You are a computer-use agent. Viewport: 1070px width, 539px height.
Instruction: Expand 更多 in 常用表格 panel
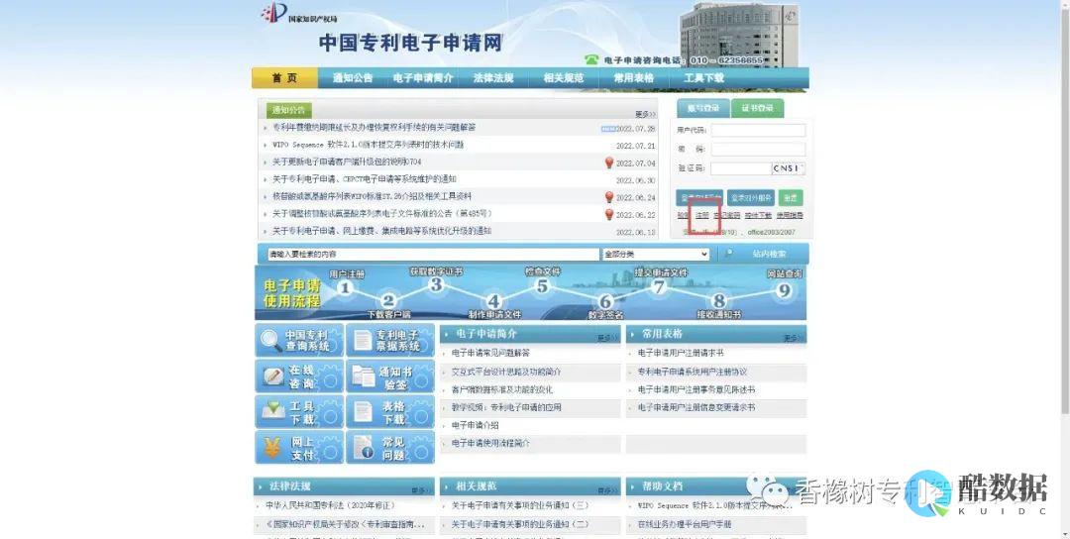(793, 338)
